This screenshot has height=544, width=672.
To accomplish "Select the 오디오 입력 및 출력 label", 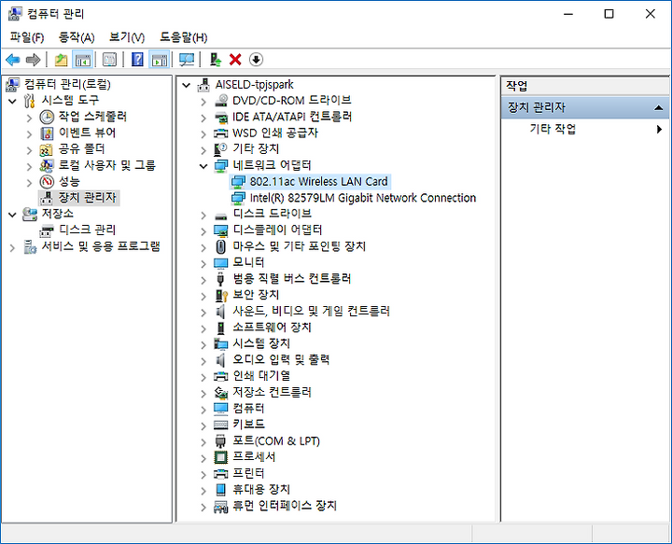I will [281, 360].
